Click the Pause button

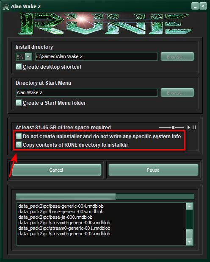point(153,170)
